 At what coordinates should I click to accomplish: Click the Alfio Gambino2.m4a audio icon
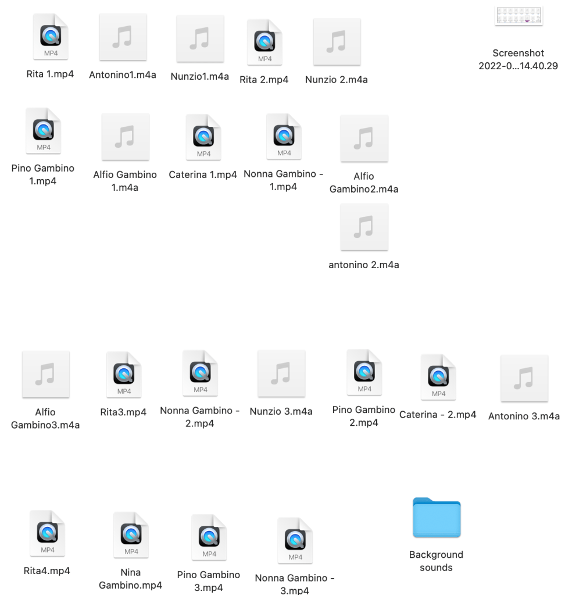tap(364, 138)
